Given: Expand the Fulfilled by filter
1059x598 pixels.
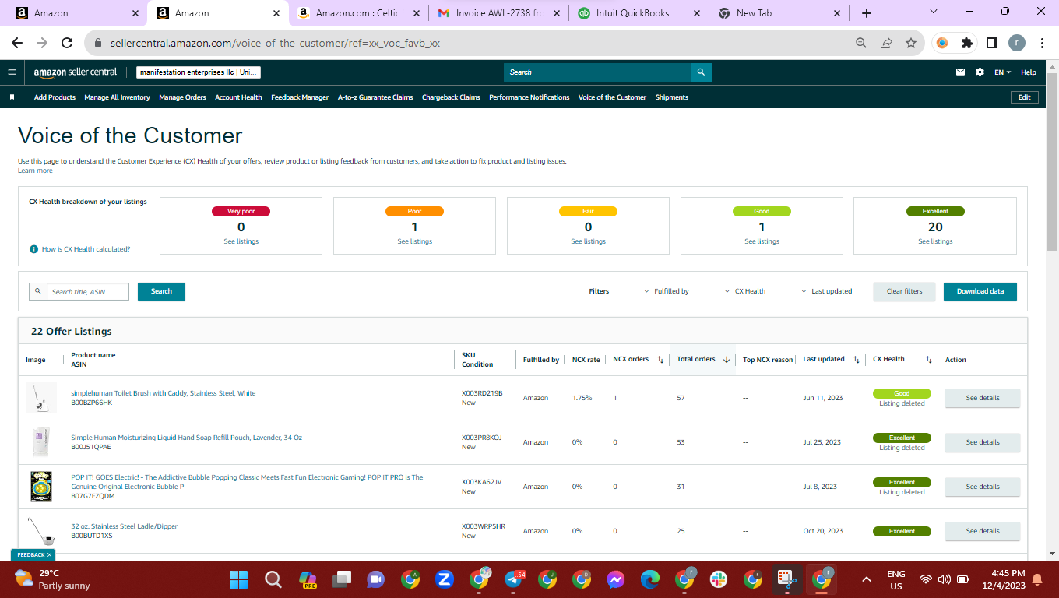Looking at the screenshot, I should pyautogui.click(x=667, y=291).
